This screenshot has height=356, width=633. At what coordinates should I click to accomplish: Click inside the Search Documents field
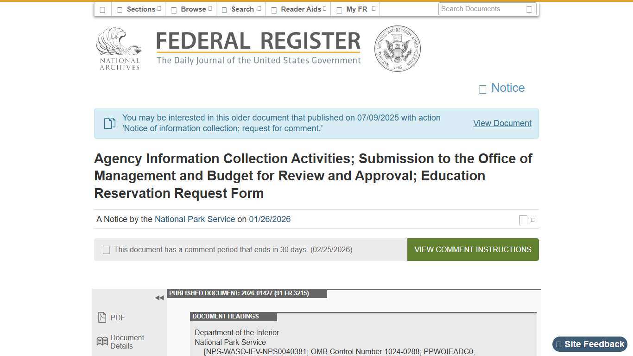[x=482, y=9]
